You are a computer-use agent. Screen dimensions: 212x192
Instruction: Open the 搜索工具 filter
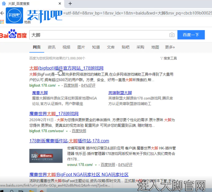[168, 58]
